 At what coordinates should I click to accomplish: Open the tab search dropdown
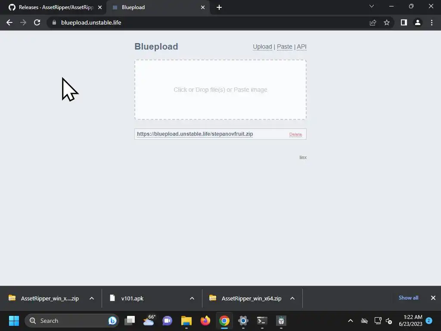click(372, 6)
